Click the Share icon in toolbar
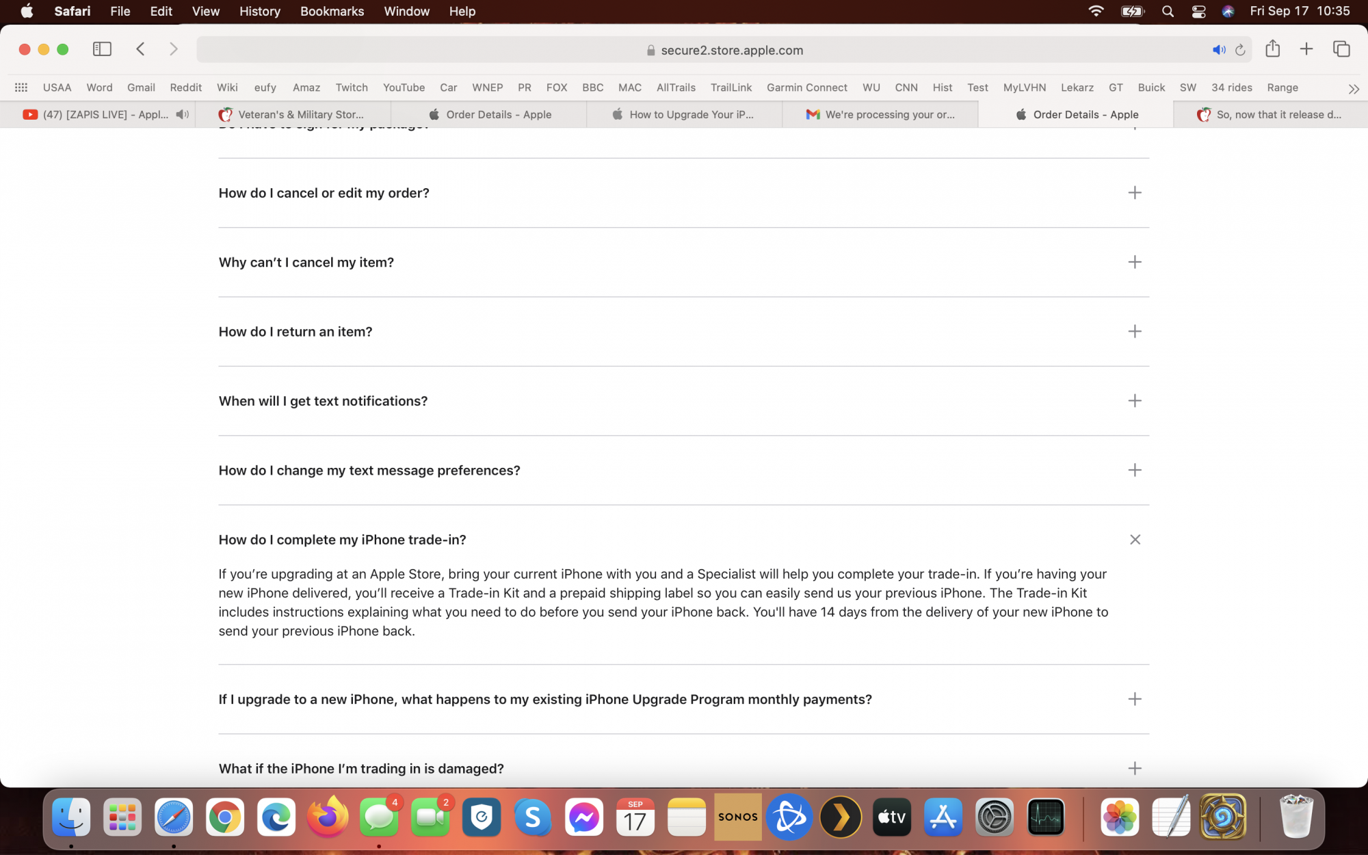 pos(1272,49)
